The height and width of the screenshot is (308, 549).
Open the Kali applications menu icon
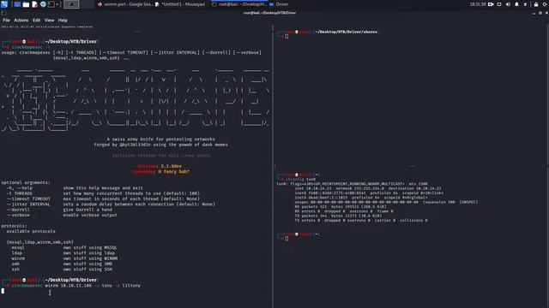4,4
